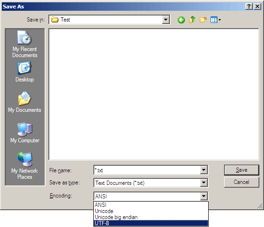This screenshot has width=264, height=227.
Task: Click the Cancel button
Action: coord(241,182)
